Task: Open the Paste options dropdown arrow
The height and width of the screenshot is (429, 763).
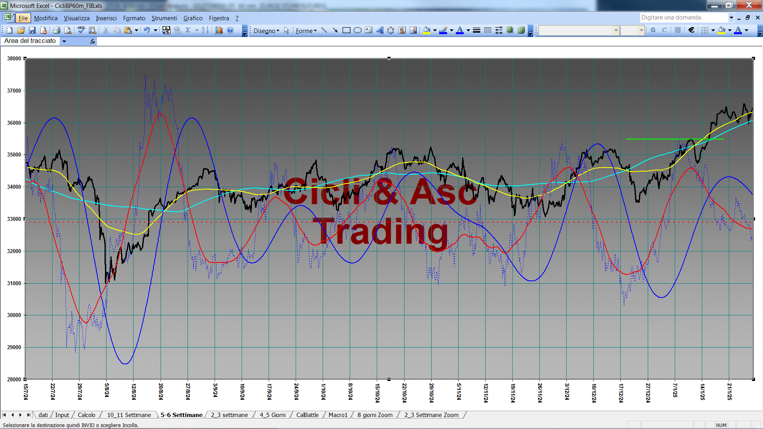Action: (136, 30)
